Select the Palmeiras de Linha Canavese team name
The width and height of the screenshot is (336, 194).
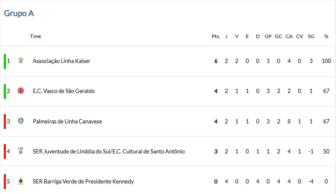[x=67, y=121]
